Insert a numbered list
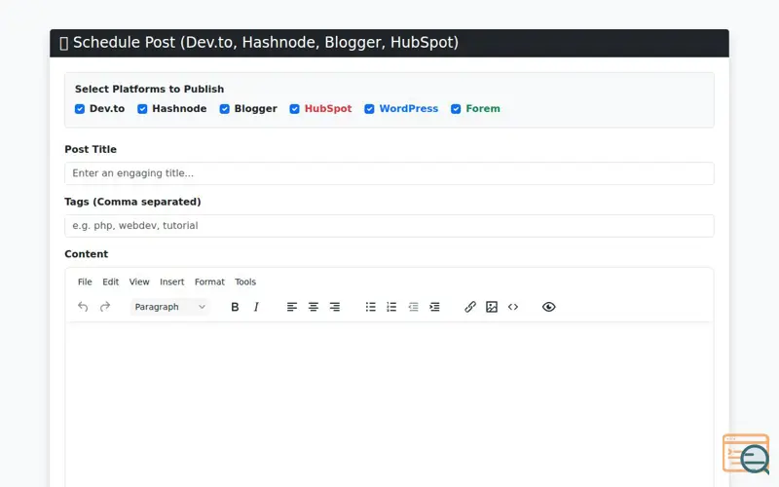This screenshot has height=487, width=779. [392, 307]
